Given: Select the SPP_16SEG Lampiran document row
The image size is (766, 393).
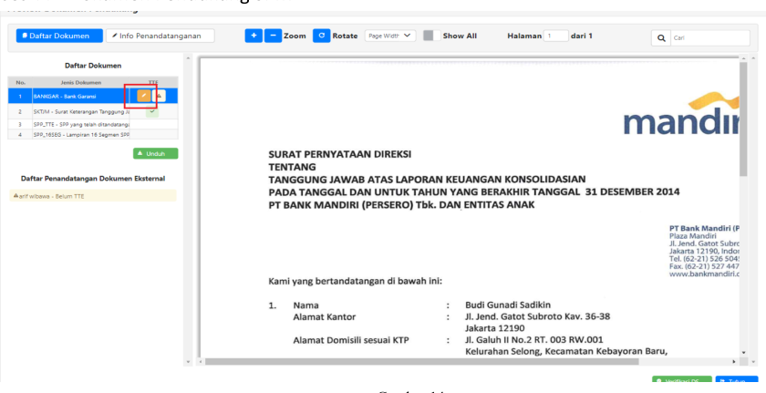Looking at the screenshot, I should tap(80, 134).
